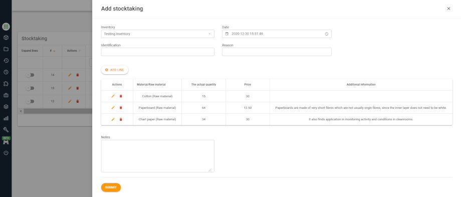The height and width of the screenshot is (197, 461).
Task: Select the Cotton (Raw material) cell
Action: tap(157, 96)
